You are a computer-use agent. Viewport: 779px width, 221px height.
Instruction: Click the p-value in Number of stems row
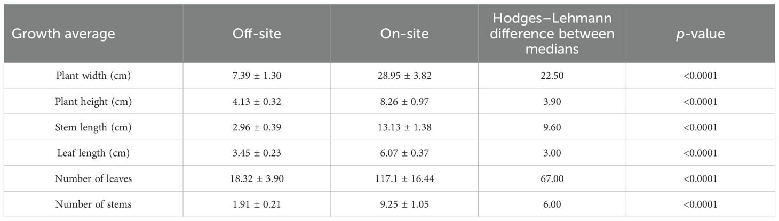click(700, 204)
